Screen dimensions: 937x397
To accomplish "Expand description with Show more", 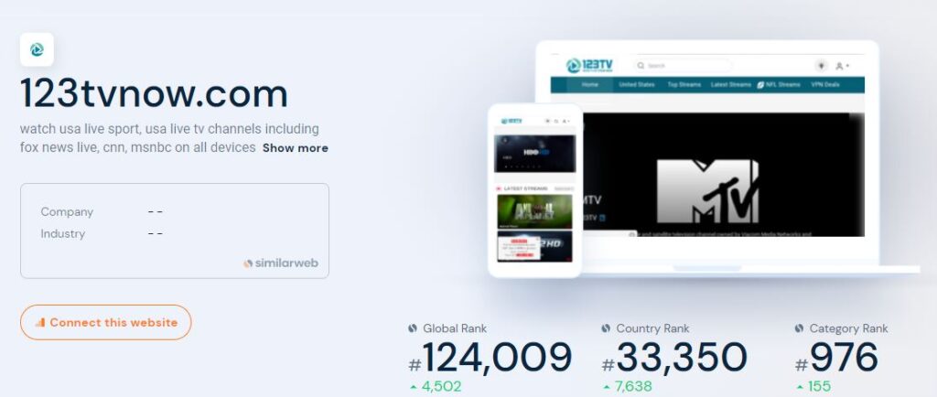I will click(x=295, y=148).
